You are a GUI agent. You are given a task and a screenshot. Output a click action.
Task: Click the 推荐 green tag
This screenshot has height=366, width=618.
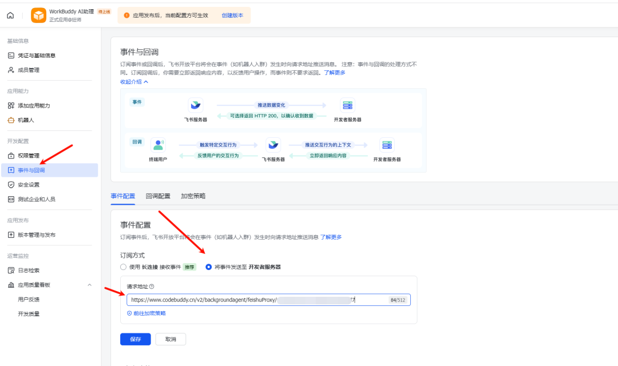pos(189,267)
